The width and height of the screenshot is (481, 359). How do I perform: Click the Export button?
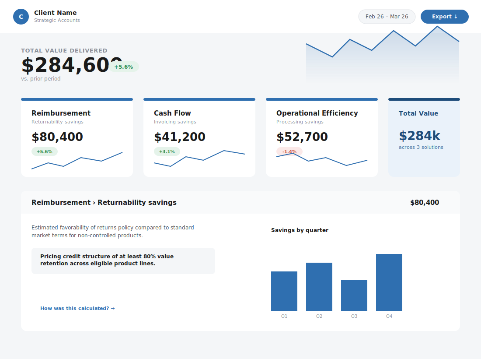click(x=445, y=17)
